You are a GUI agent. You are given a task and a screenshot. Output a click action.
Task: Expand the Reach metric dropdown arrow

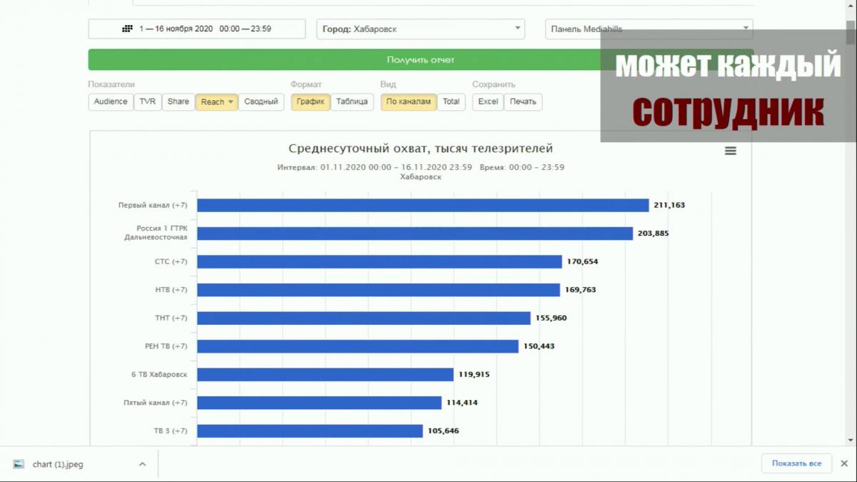coord(231,102)
